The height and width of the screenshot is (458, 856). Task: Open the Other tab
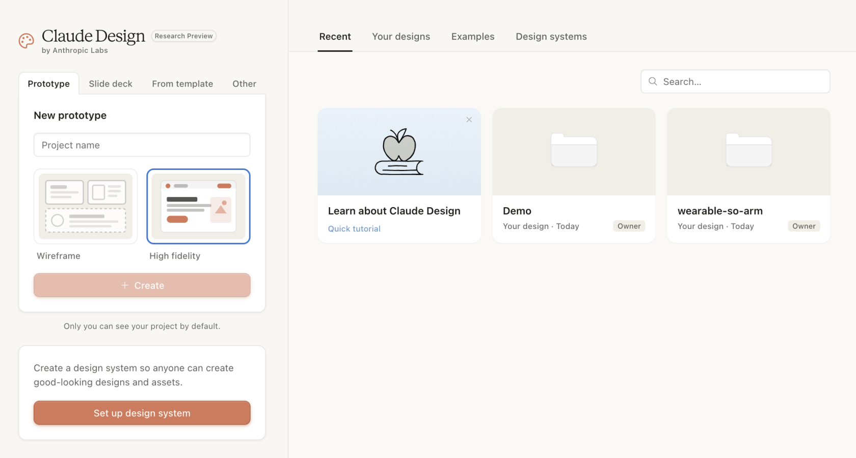(x=245, y=83)
